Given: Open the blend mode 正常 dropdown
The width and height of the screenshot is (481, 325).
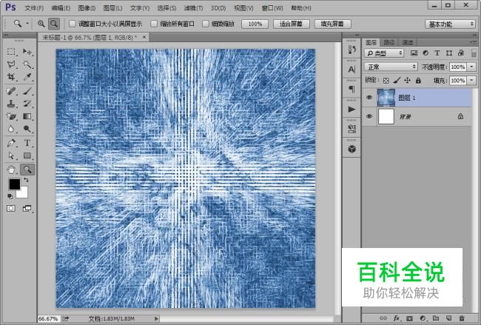Looking at the screenshot, I should (x=391, y=67).
